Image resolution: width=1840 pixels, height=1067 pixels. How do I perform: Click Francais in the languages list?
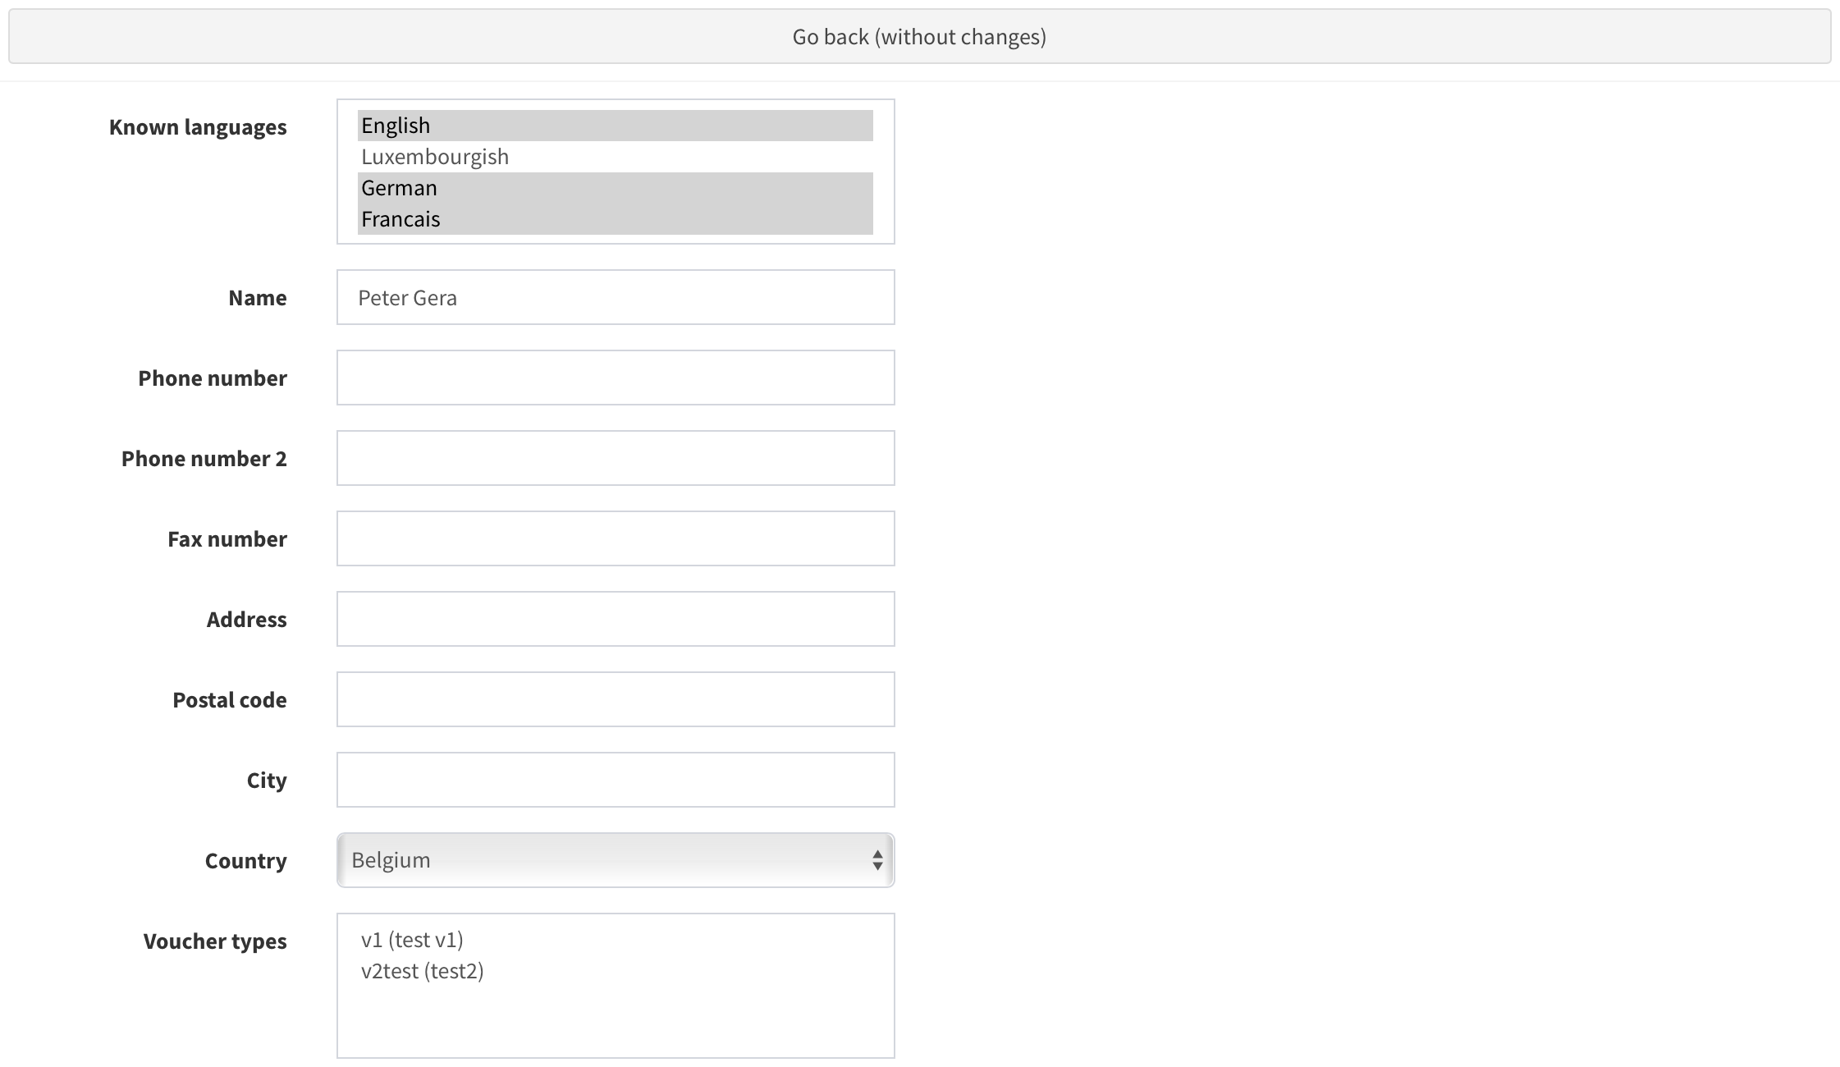coord(614,219)
